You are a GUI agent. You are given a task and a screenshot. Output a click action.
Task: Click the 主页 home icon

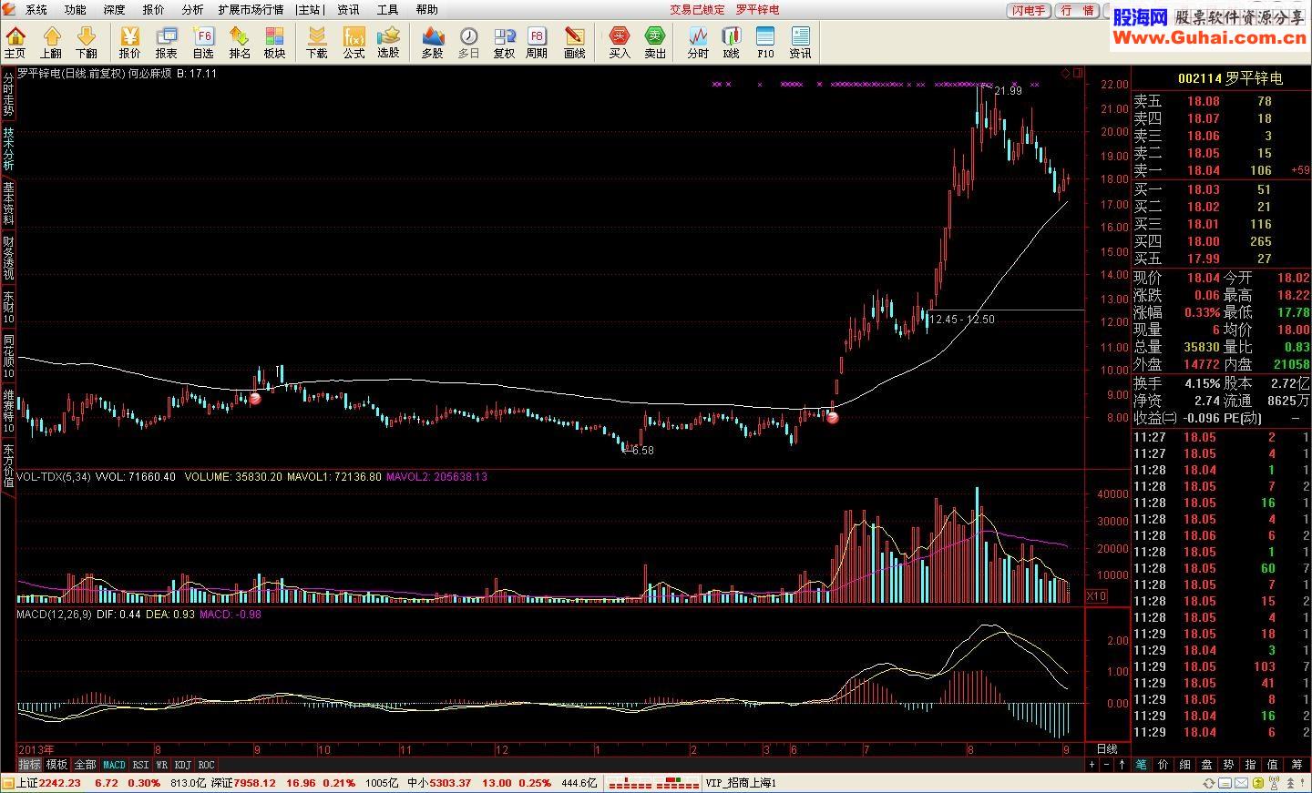point(15,43)
